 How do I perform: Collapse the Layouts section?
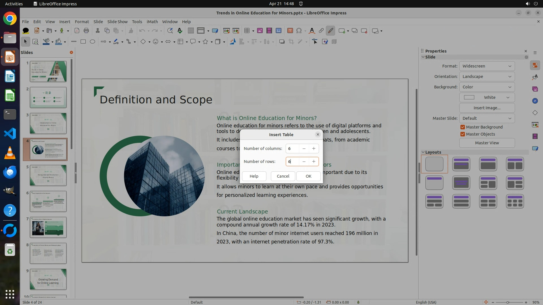point(423,152)
